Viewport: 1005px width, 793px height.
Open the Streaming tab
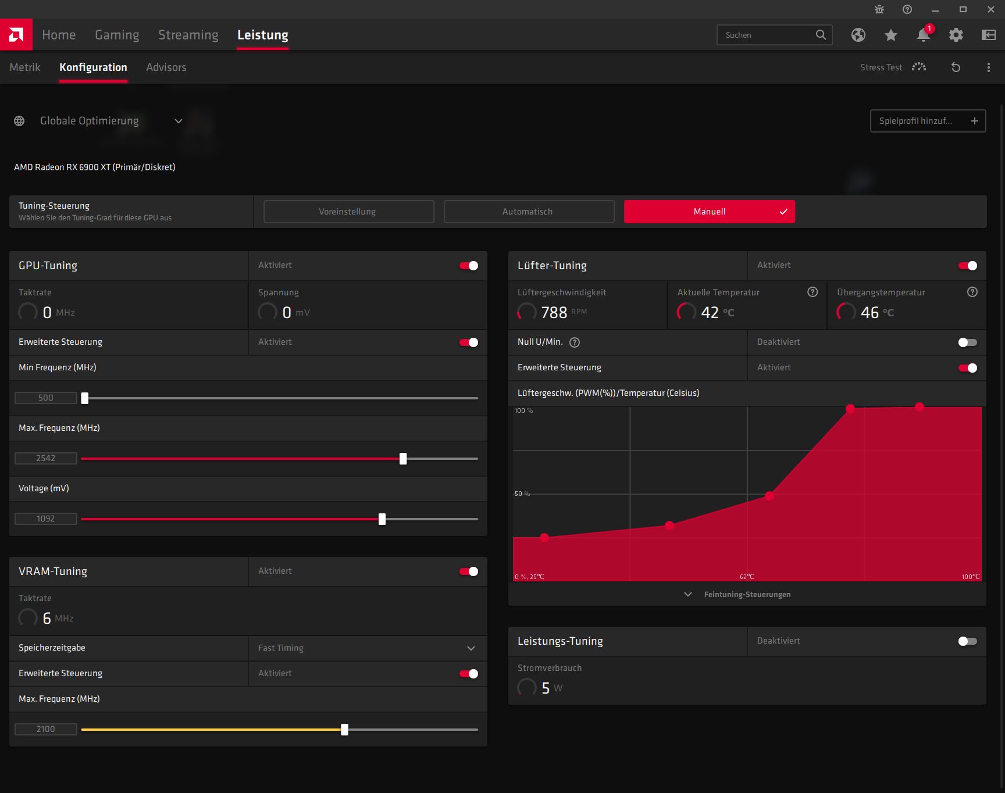[x=188, y=35]
